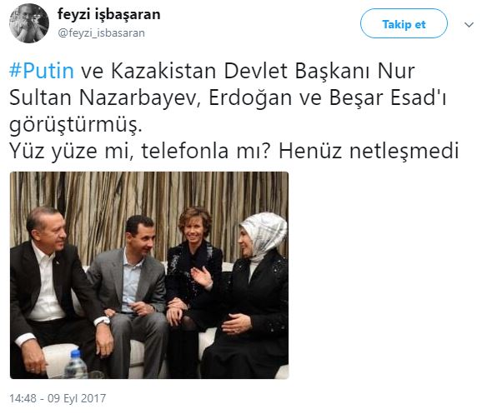Expand the tweet options chevron
Image resolution: width=482 pixels, height=414 pixels.
(x=469, y=24)
